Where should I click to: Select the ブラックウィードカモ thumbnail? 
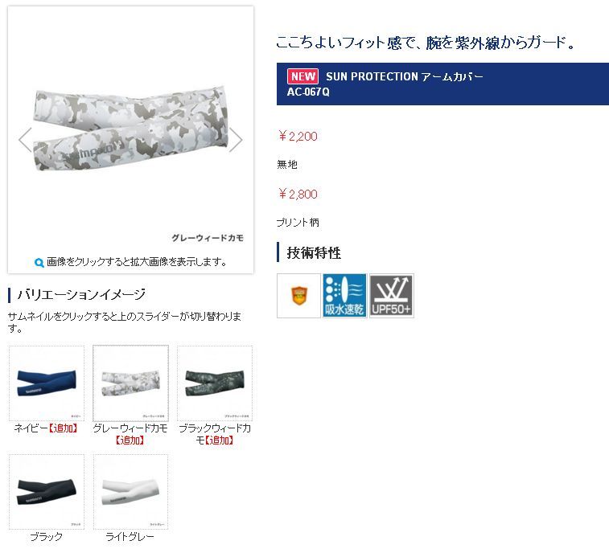(x=215, y=383)
